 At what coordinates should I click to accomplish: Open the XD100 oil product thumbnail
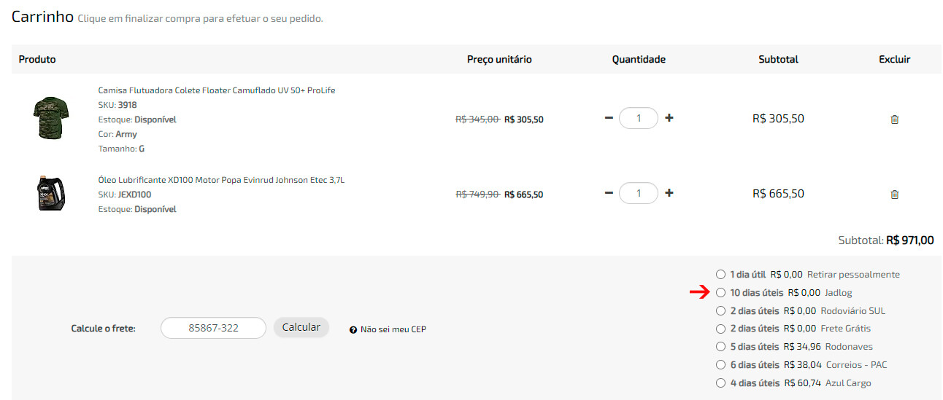(x=50, y=194)
